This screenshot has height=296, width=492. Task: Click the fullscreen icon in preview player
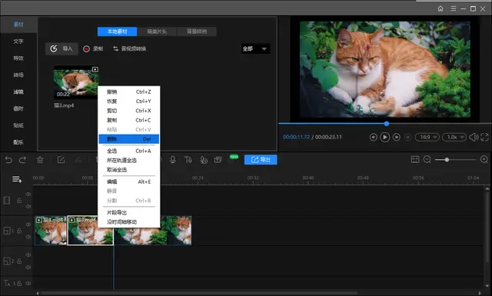click(484, 137)
